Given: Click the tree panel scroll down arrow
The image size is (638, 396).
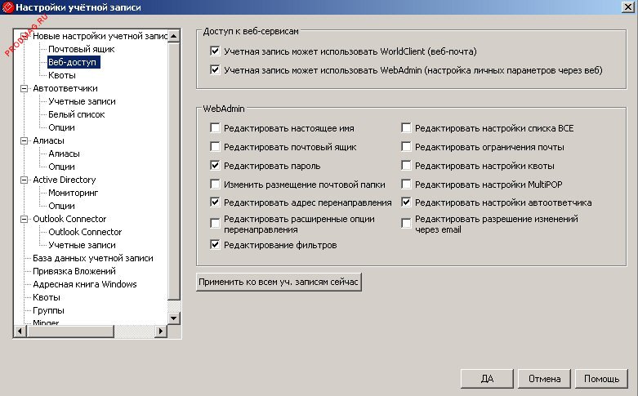Looking at the screenshot, I should 174,318.
